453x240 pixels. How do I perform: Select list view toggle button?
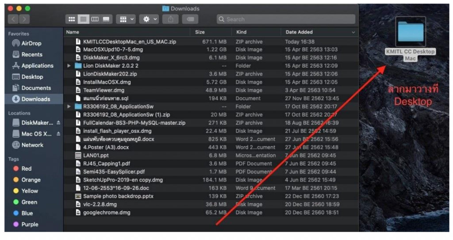click(x=83, y=19)
